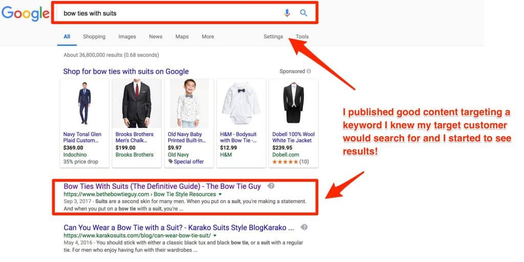Click the navy suit product image from Indochino
Viewport: 524px width, 262px height.
coord(84,103)
